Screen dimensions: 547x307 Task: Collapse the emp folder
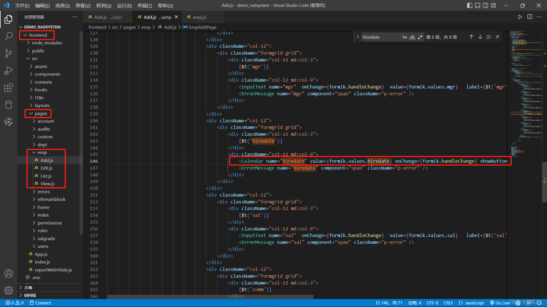[42, 153]
